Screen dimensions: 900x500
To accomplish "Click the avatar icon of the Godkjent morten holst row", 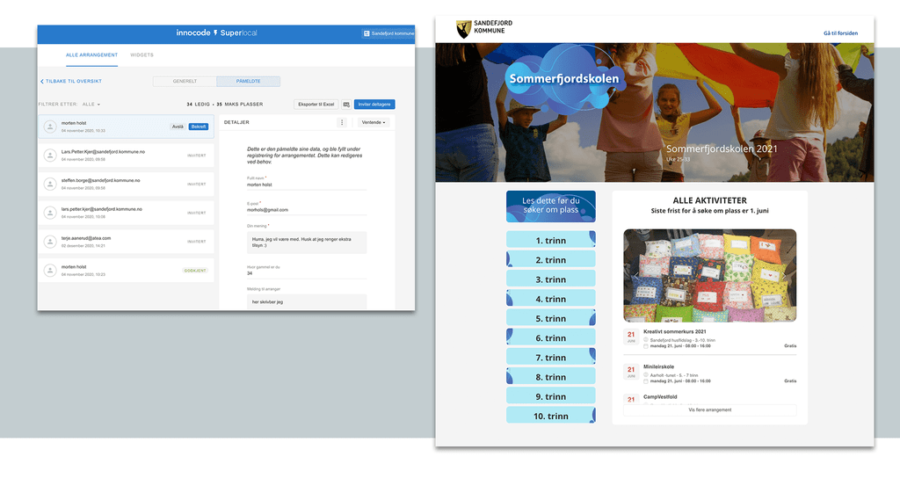I will (50, 270).
